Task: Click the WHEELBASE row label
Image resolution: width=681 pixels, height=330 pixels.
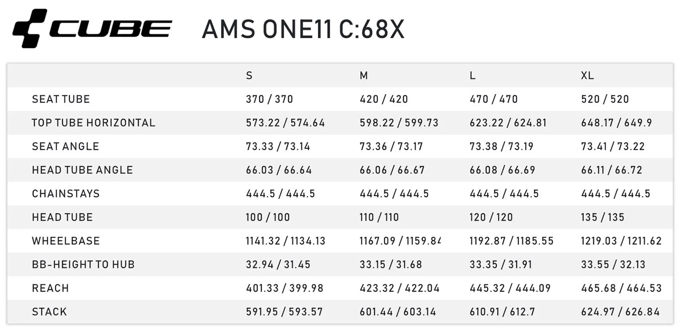Action: click(x=66, y=241)
